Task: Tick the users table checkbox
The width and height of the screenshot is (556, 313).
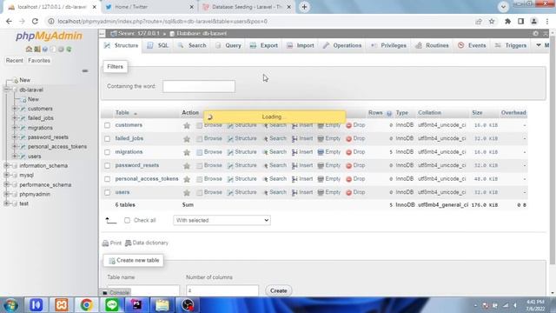Action: [x=107, y=193]
